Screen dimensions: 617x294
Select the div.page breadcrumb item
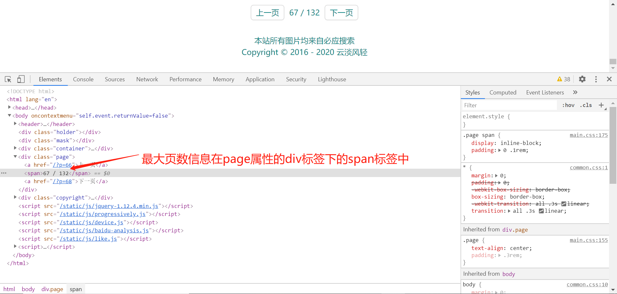pyautogui.click(x=52, y=289)
